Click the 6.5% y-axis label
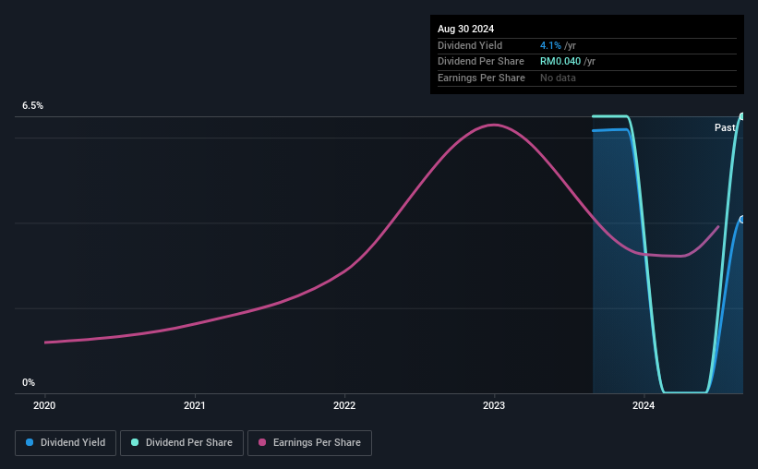758x469 pixels. [x=33, y=105]
